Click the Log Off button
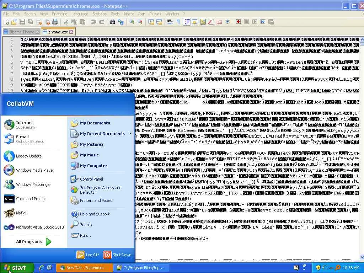 [88, 255]
